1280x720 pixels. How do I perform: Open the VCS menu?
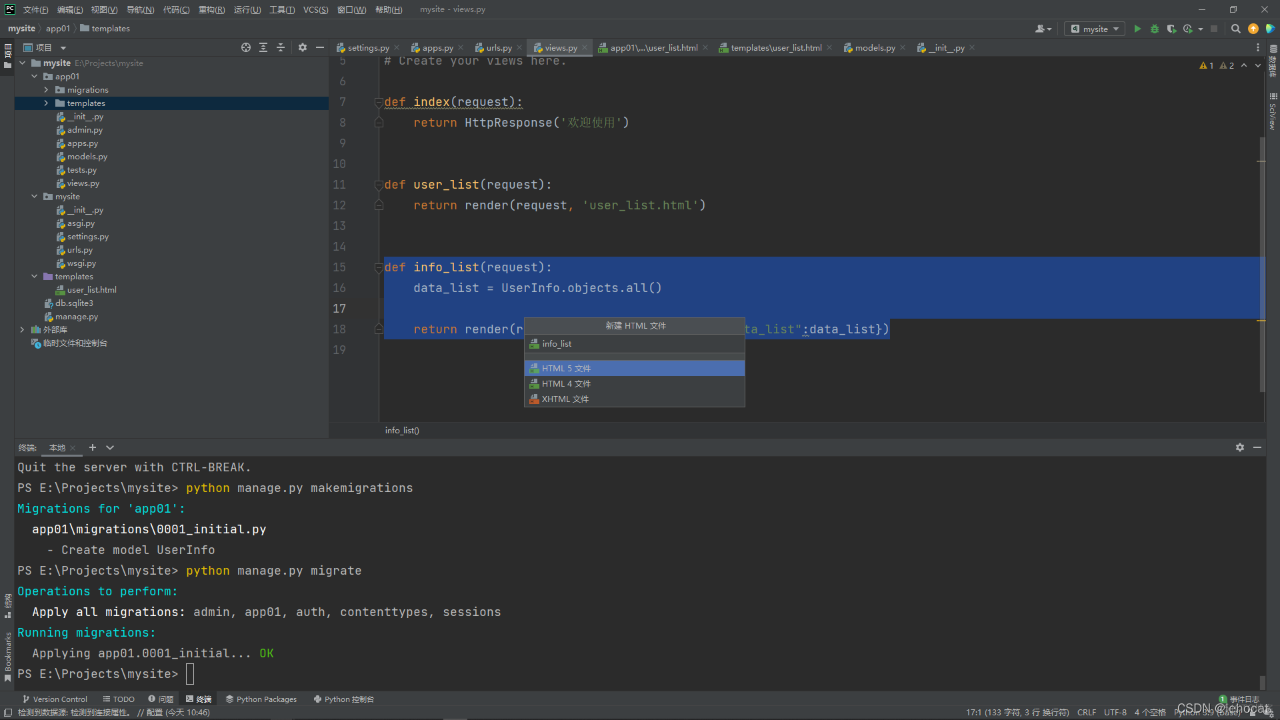click(x=315, y=9)
